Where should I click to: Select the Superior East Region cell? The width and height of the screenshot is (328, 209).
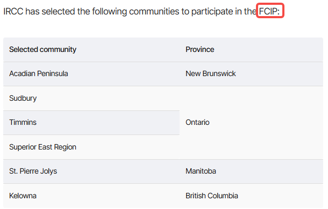91,147
